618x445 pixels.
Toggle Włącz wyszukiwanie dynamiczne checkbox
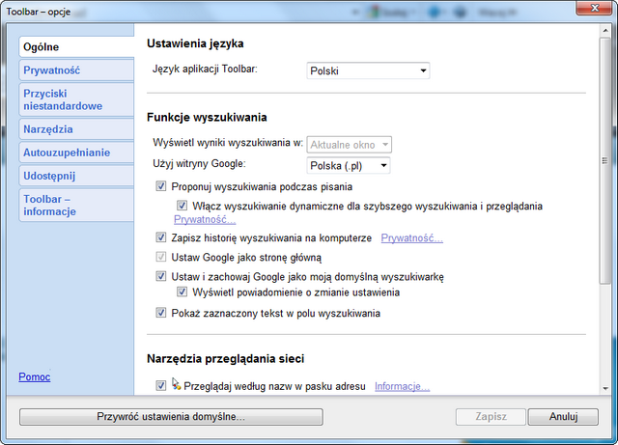(x=182, y=206)
